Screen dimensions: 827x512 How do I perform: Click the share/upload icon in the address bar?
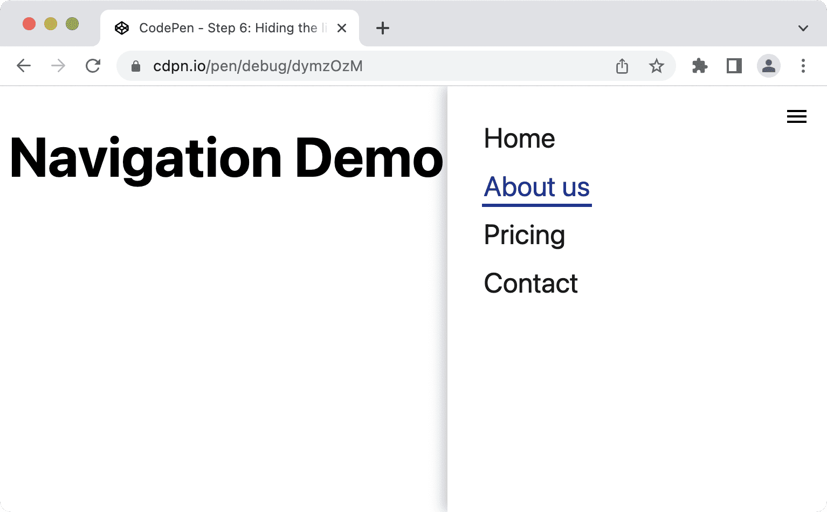click(x=622, y=66)
